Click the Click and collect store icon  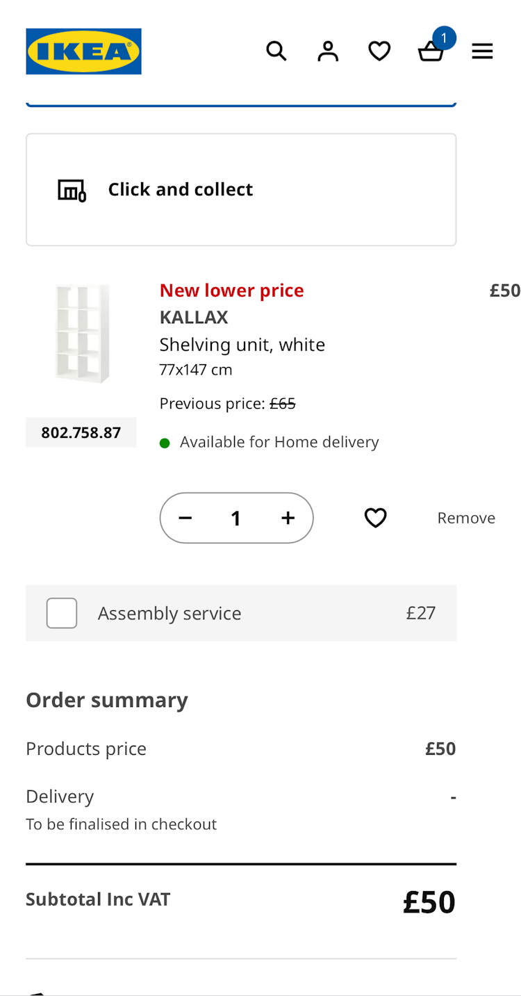tap(72, 190)
